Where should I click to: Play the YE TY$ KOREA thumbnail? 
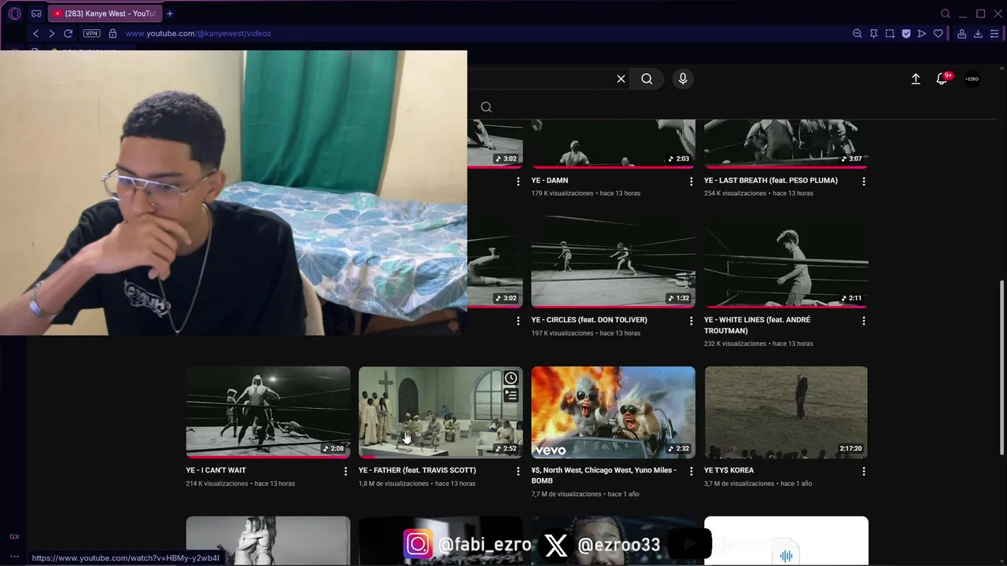(786, 412)
